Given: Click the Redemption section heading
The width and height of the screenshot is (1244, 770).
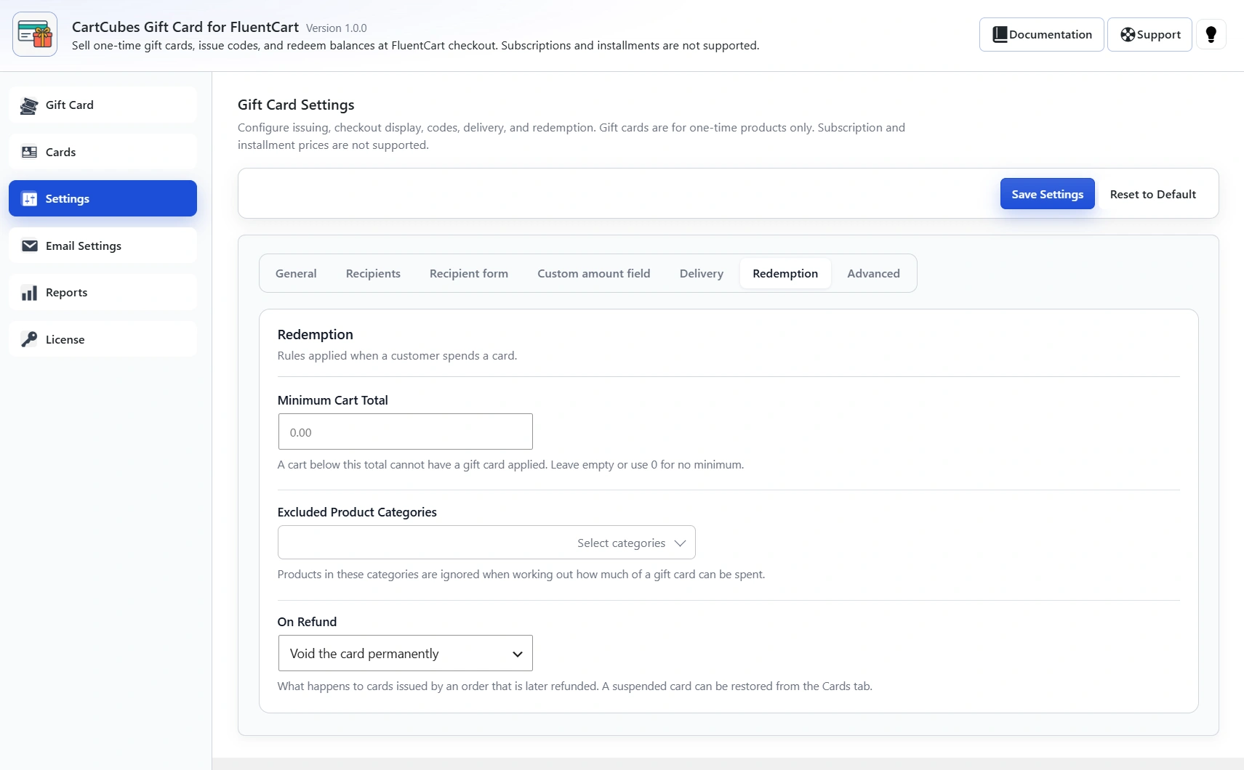Looking at the screenshot, I should coord(316,334).
